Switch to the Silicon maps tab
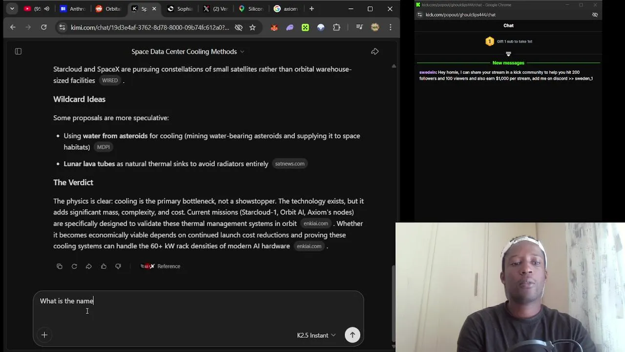The width and height of the screenshot is (625, 352). tap(251, 8)
